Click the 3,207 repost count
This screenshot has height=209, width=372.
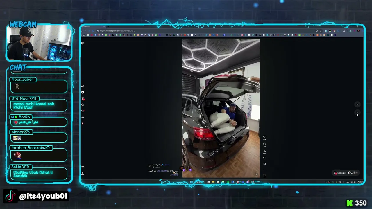(x=264, y=154)
